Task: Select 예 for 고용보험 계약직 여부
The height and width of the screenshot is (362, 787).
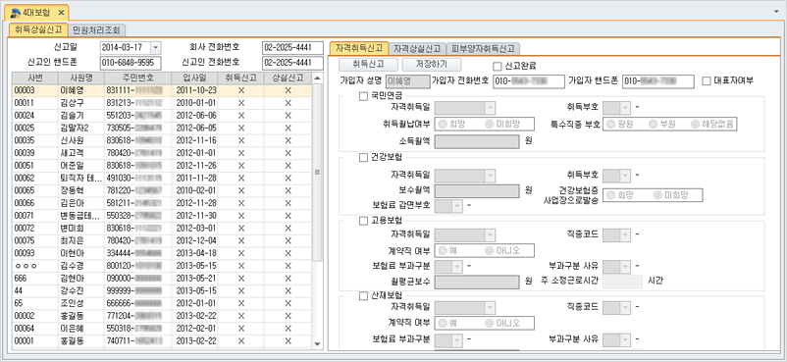Action: [x=444, y=250]
